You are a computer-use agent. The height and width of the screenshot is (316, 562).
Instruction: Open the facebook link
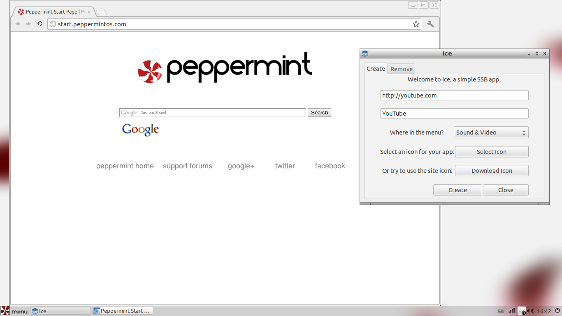330,166
